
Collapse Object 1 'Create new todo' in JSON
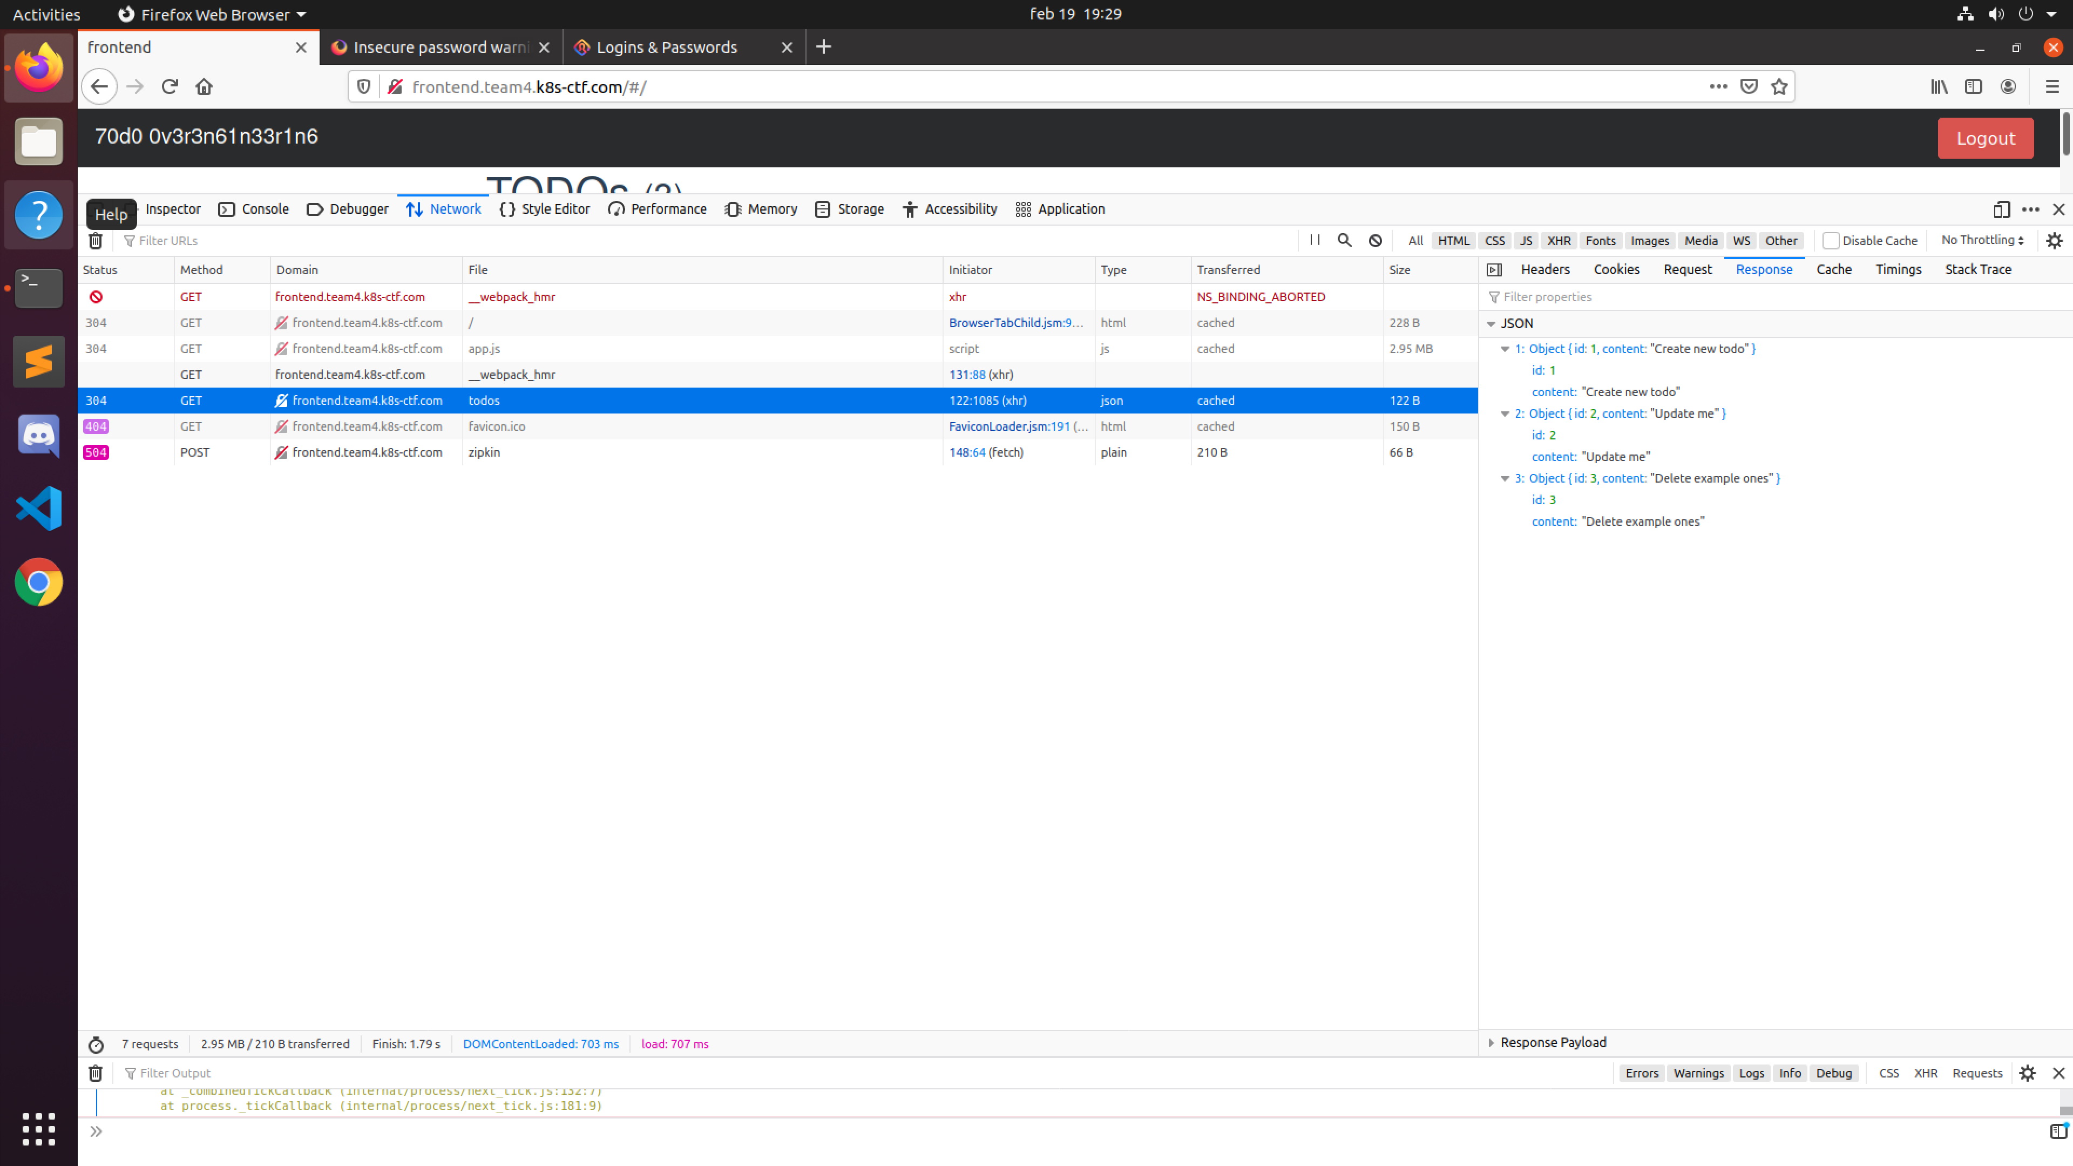(1506, 348)
